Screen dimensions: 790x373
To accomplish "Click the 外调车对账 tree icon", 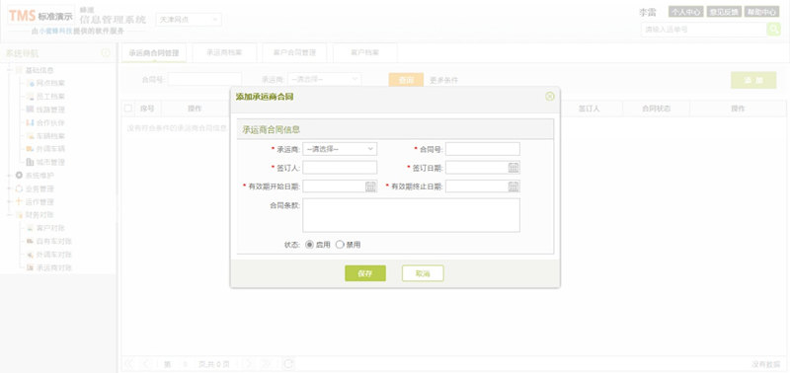I will click(31, 255).
